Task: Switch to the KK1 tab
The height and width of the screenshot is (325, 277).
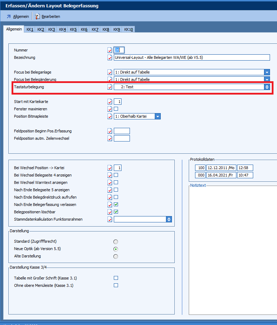Action: click(30, 29)
